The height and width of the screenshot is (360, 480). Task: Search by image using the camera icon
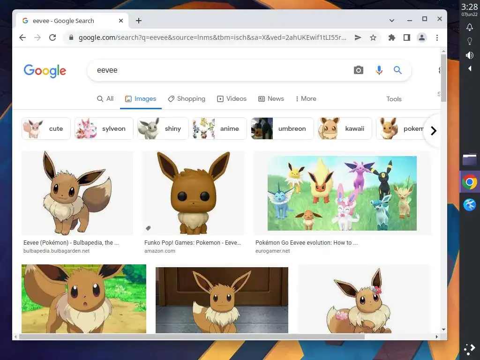359,70
